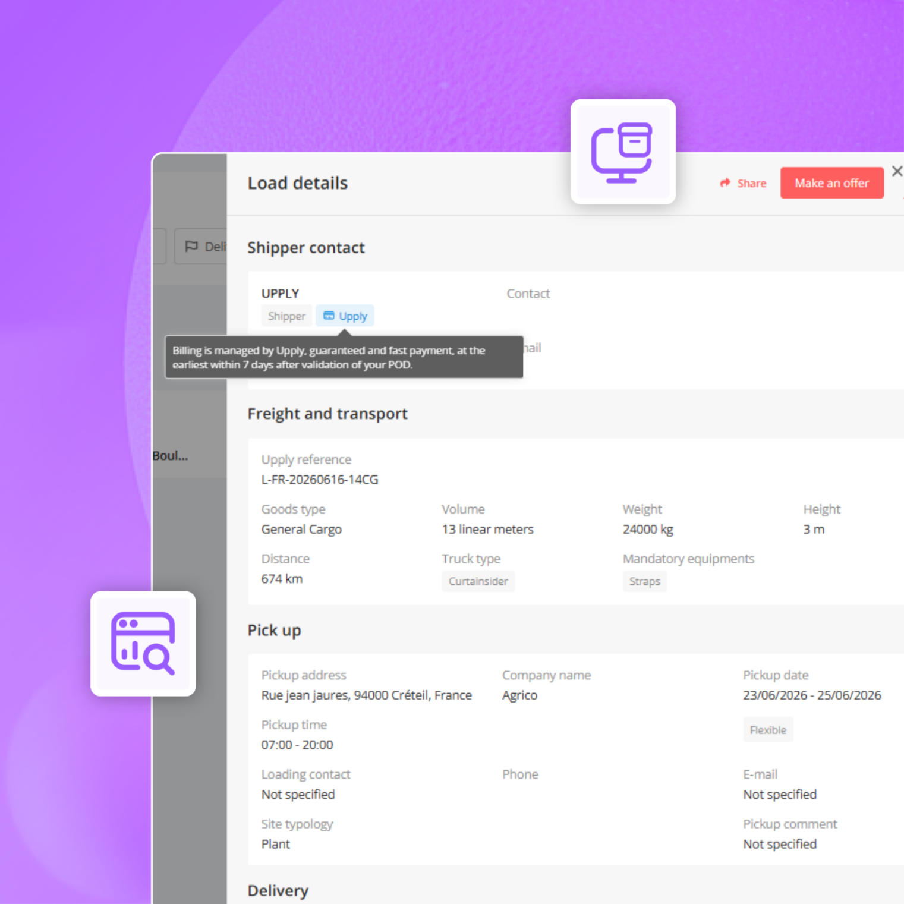Click the card icon in Upply badge
The width and height of the screenshot is (904, 904).
329,316
